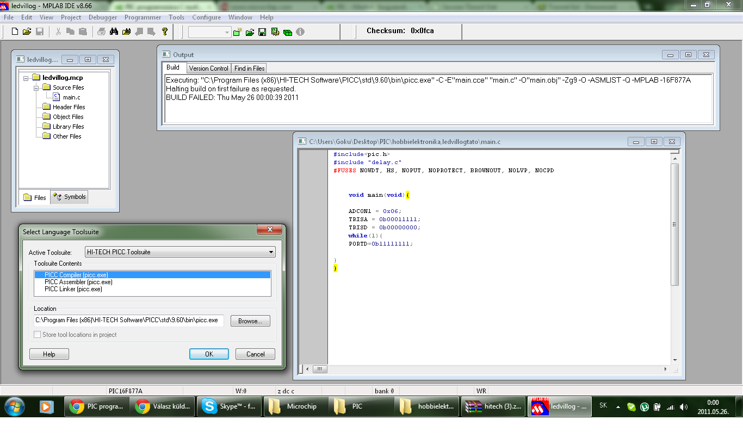Open the Tools menu
The height and width of the screenshot is (445, 743).
176,17
